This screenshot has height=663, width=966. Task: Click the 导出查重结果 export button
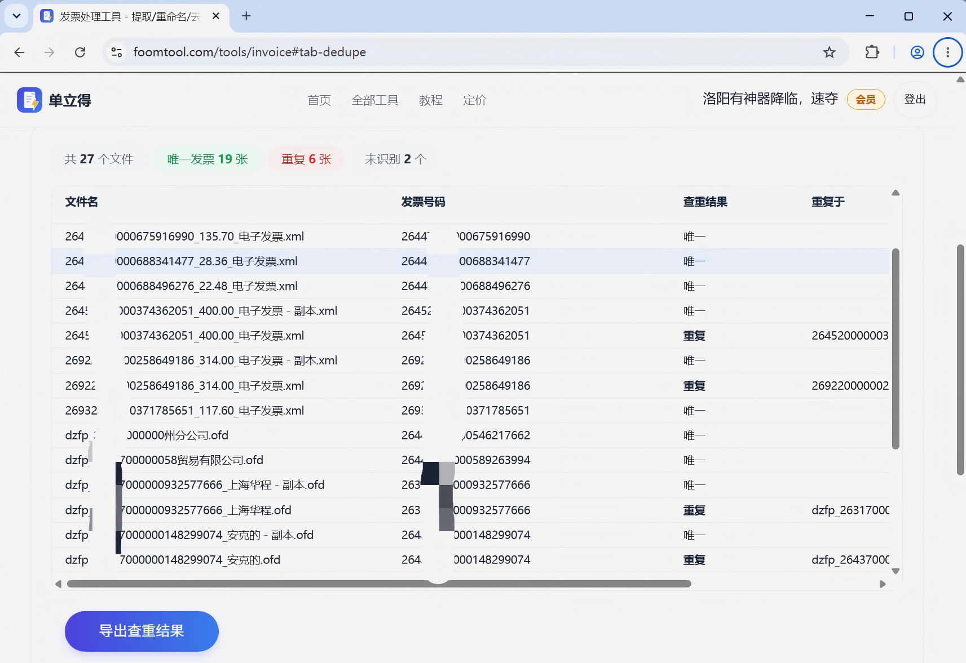pos(142,631)
